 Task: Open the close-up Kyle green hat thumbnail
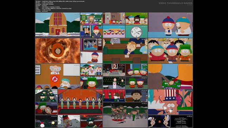pos(91,83)
